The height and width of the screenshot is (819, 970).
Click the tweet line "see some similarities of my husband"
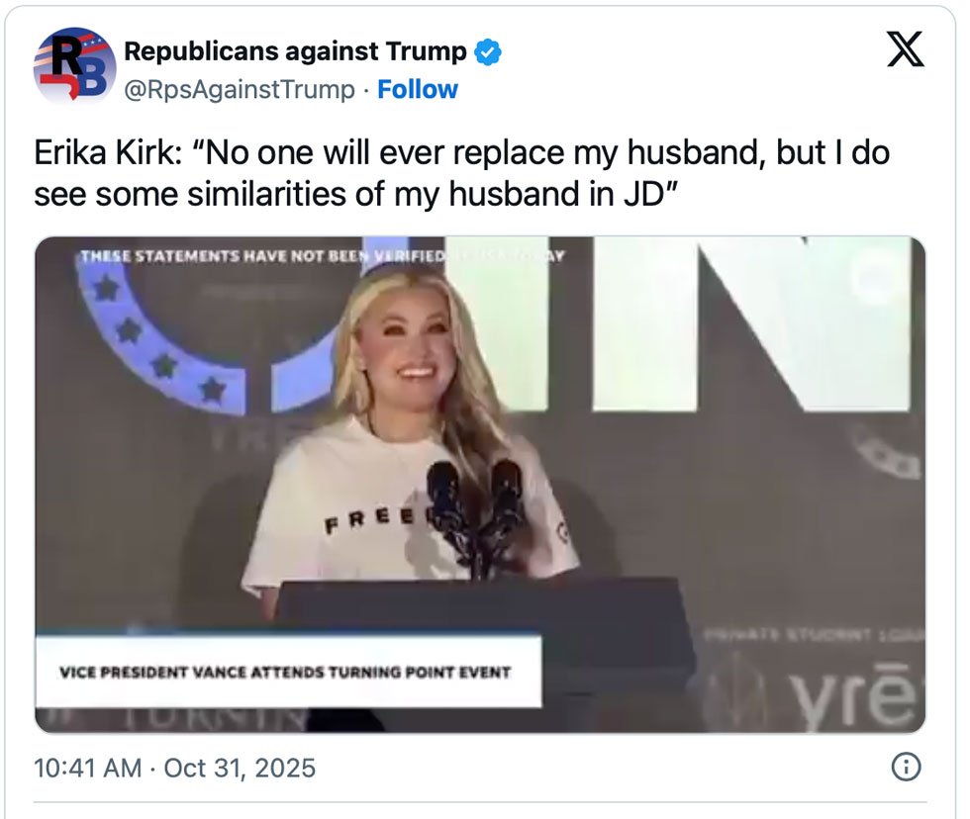pyautogui.click(x=354, y=195)
